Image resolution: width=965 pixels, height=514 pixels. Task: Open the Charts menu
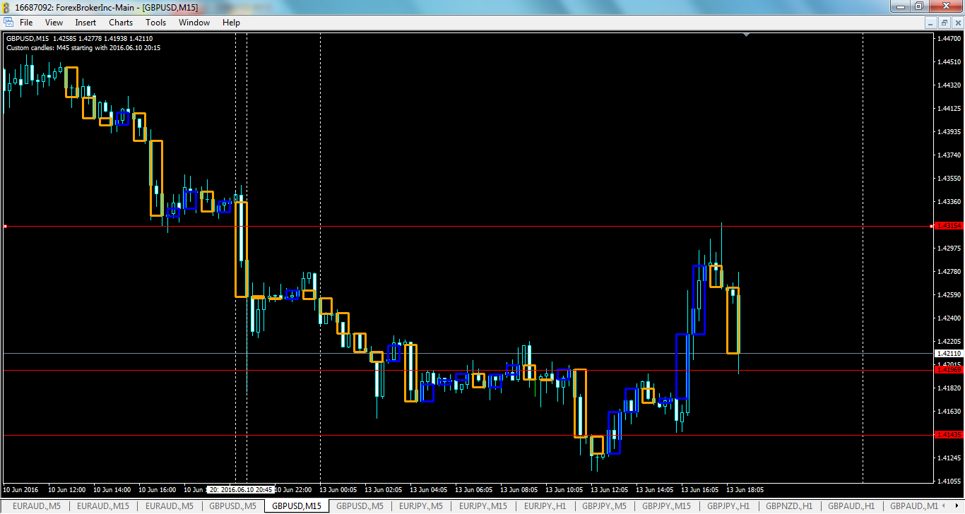coord(120,22)
